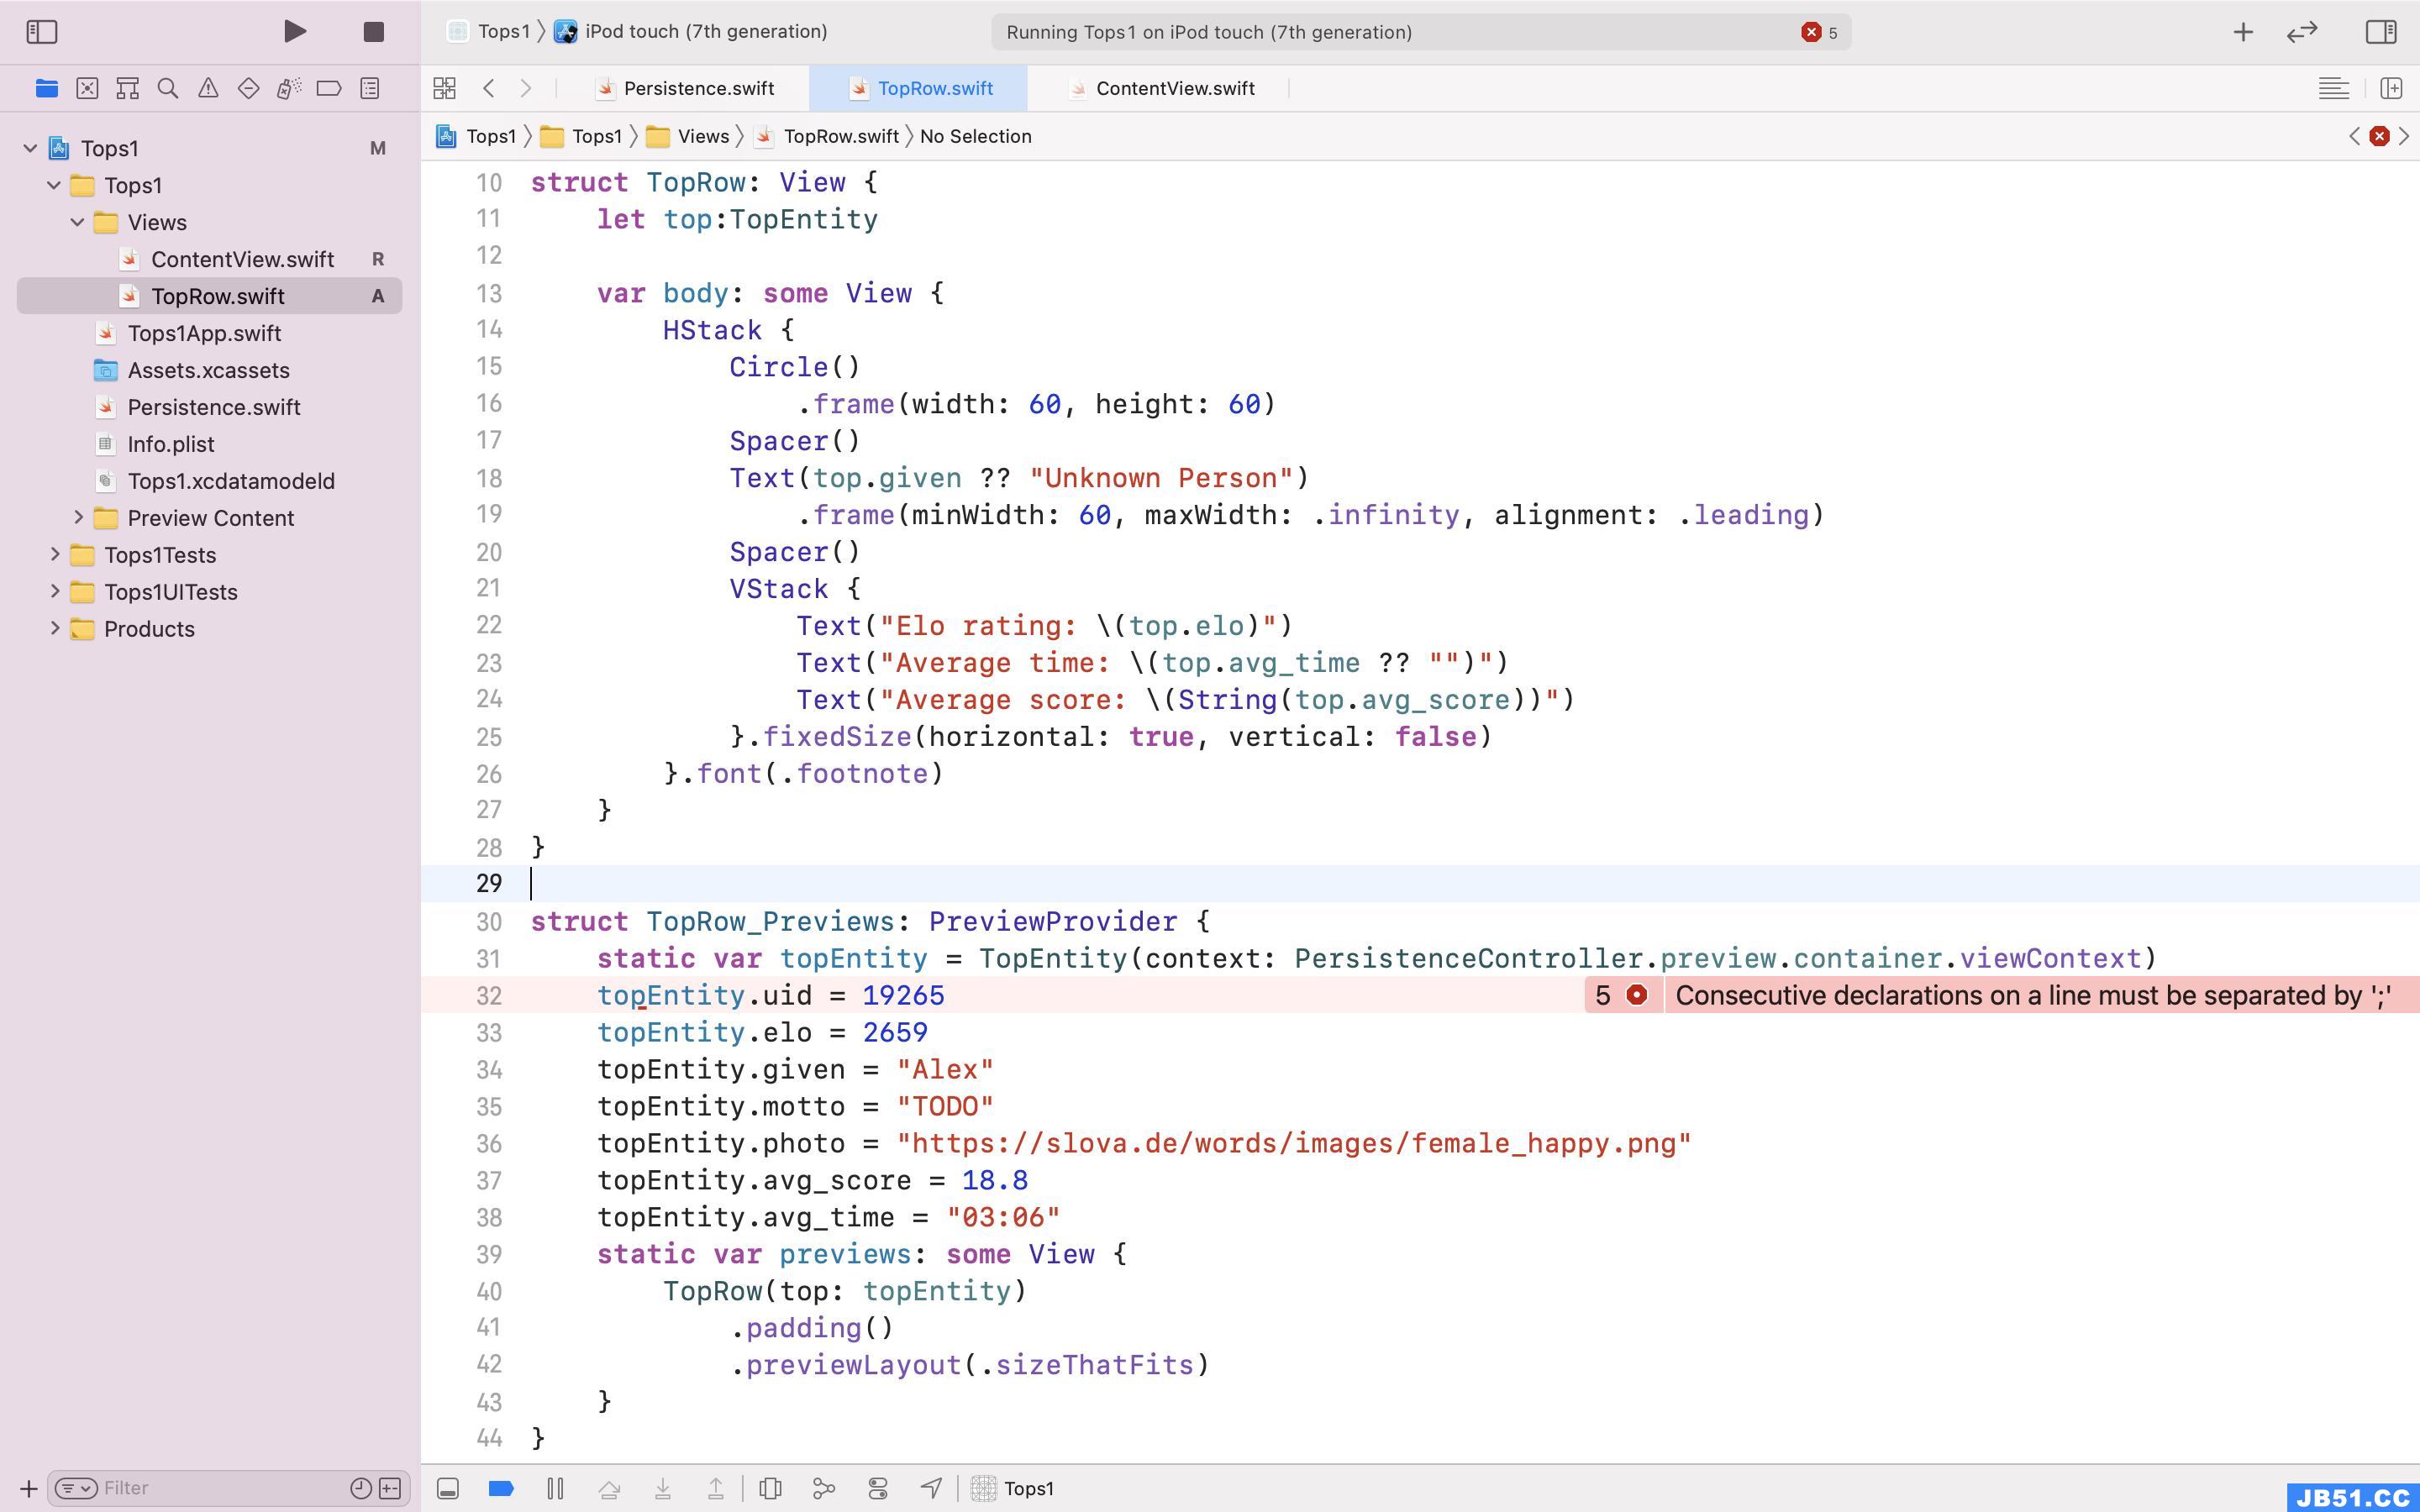Image resolution: width=2420 pixels, height=1512 pixels.
Task: Click Step over debug button
Action: coord(609,1488)
